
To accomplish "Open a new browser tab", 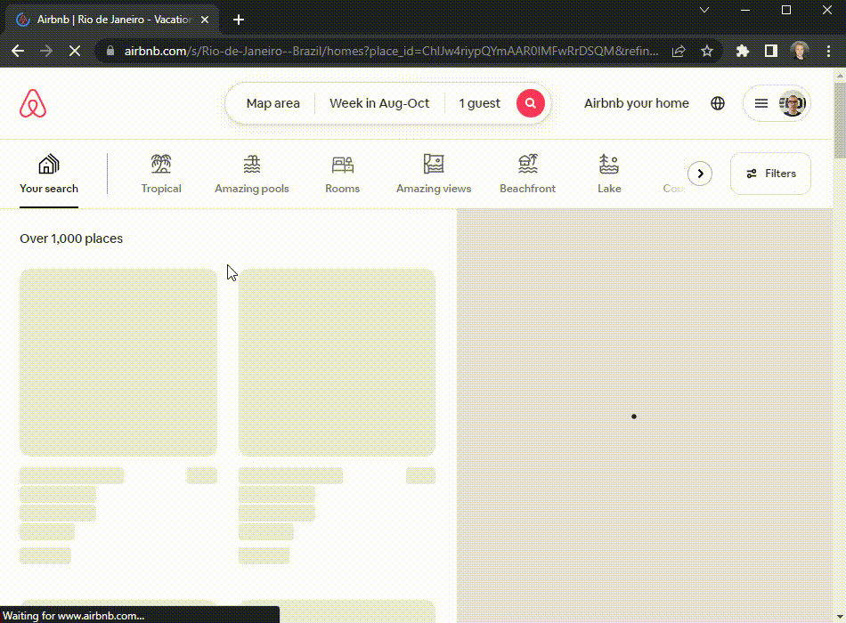I will coord(239,20).
